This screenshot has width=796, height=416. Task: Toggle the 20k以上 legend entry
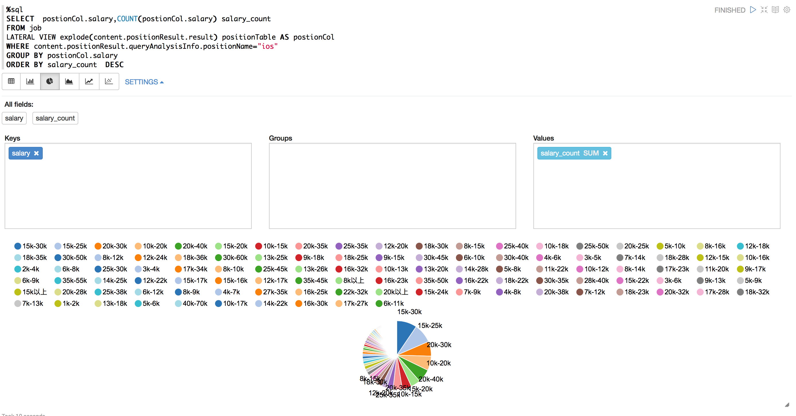[392, 292]
